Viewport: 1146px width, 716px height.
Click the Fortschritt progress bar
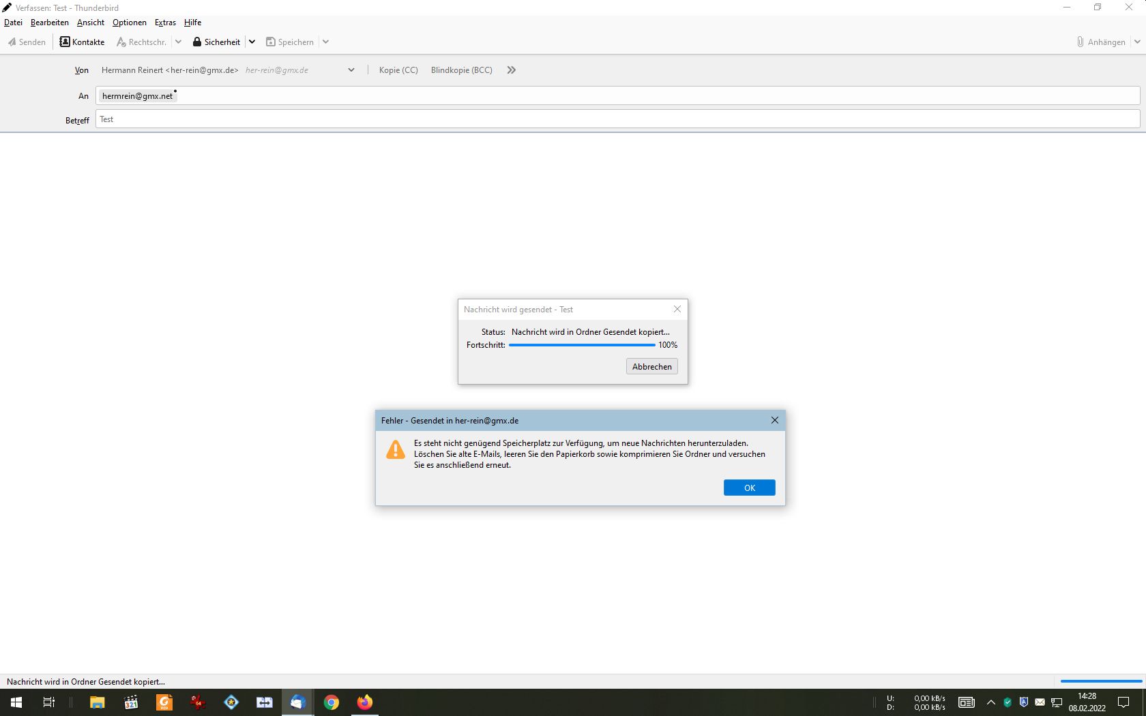(x=582, y=345)
